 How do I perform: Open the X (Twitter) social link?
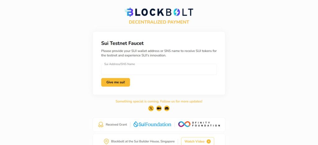[151, 108]
